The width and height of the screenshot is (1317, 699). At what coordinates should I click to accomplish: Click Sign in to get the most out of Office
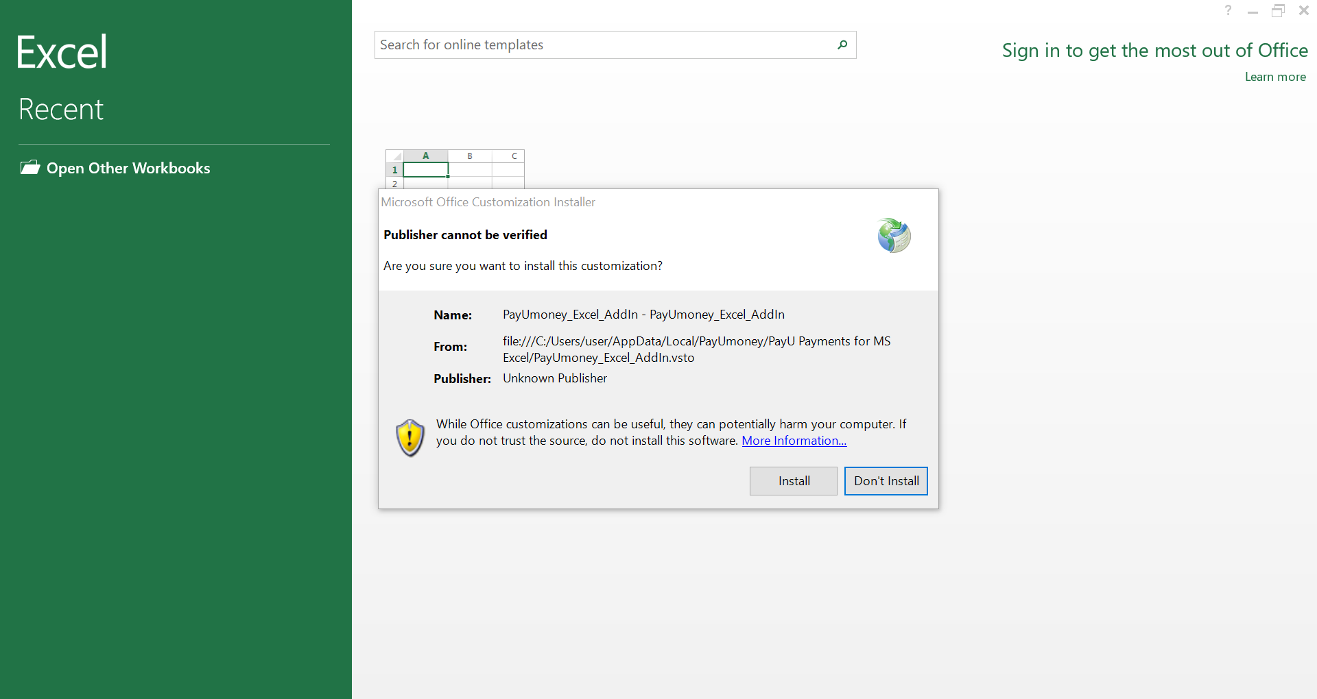coord(1154,50)
